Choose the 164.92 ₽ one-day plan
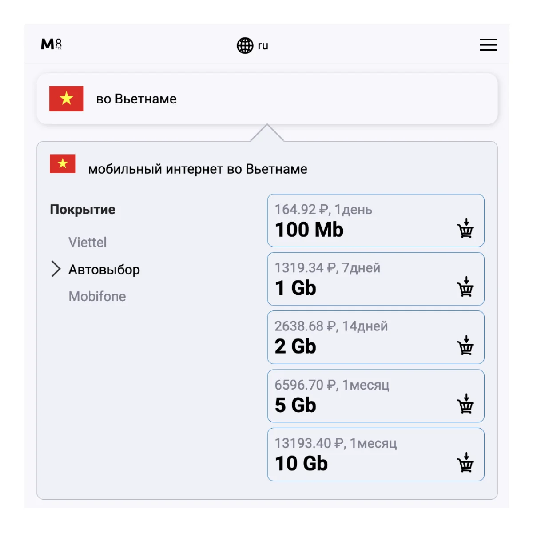Screen dimensions: 533x533 pos(355,220)
